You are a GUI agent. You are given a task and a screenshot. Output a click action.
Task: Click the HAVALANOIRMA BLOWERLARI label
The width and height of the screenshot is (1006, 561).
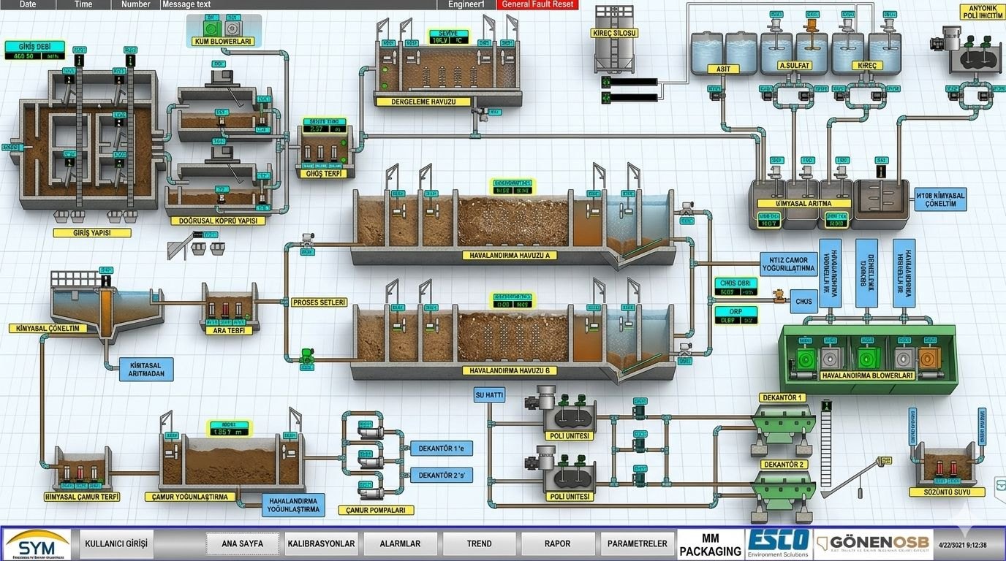[x=868, y=375]
